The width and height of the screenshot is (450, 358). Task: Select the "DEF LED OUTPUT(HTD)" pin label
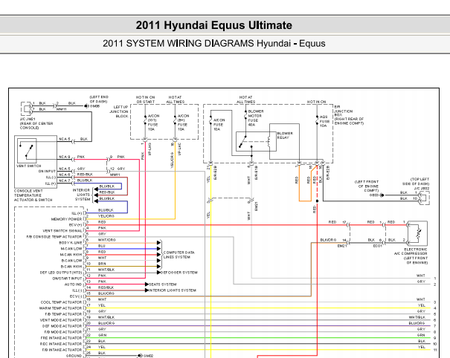click(61, 273)
